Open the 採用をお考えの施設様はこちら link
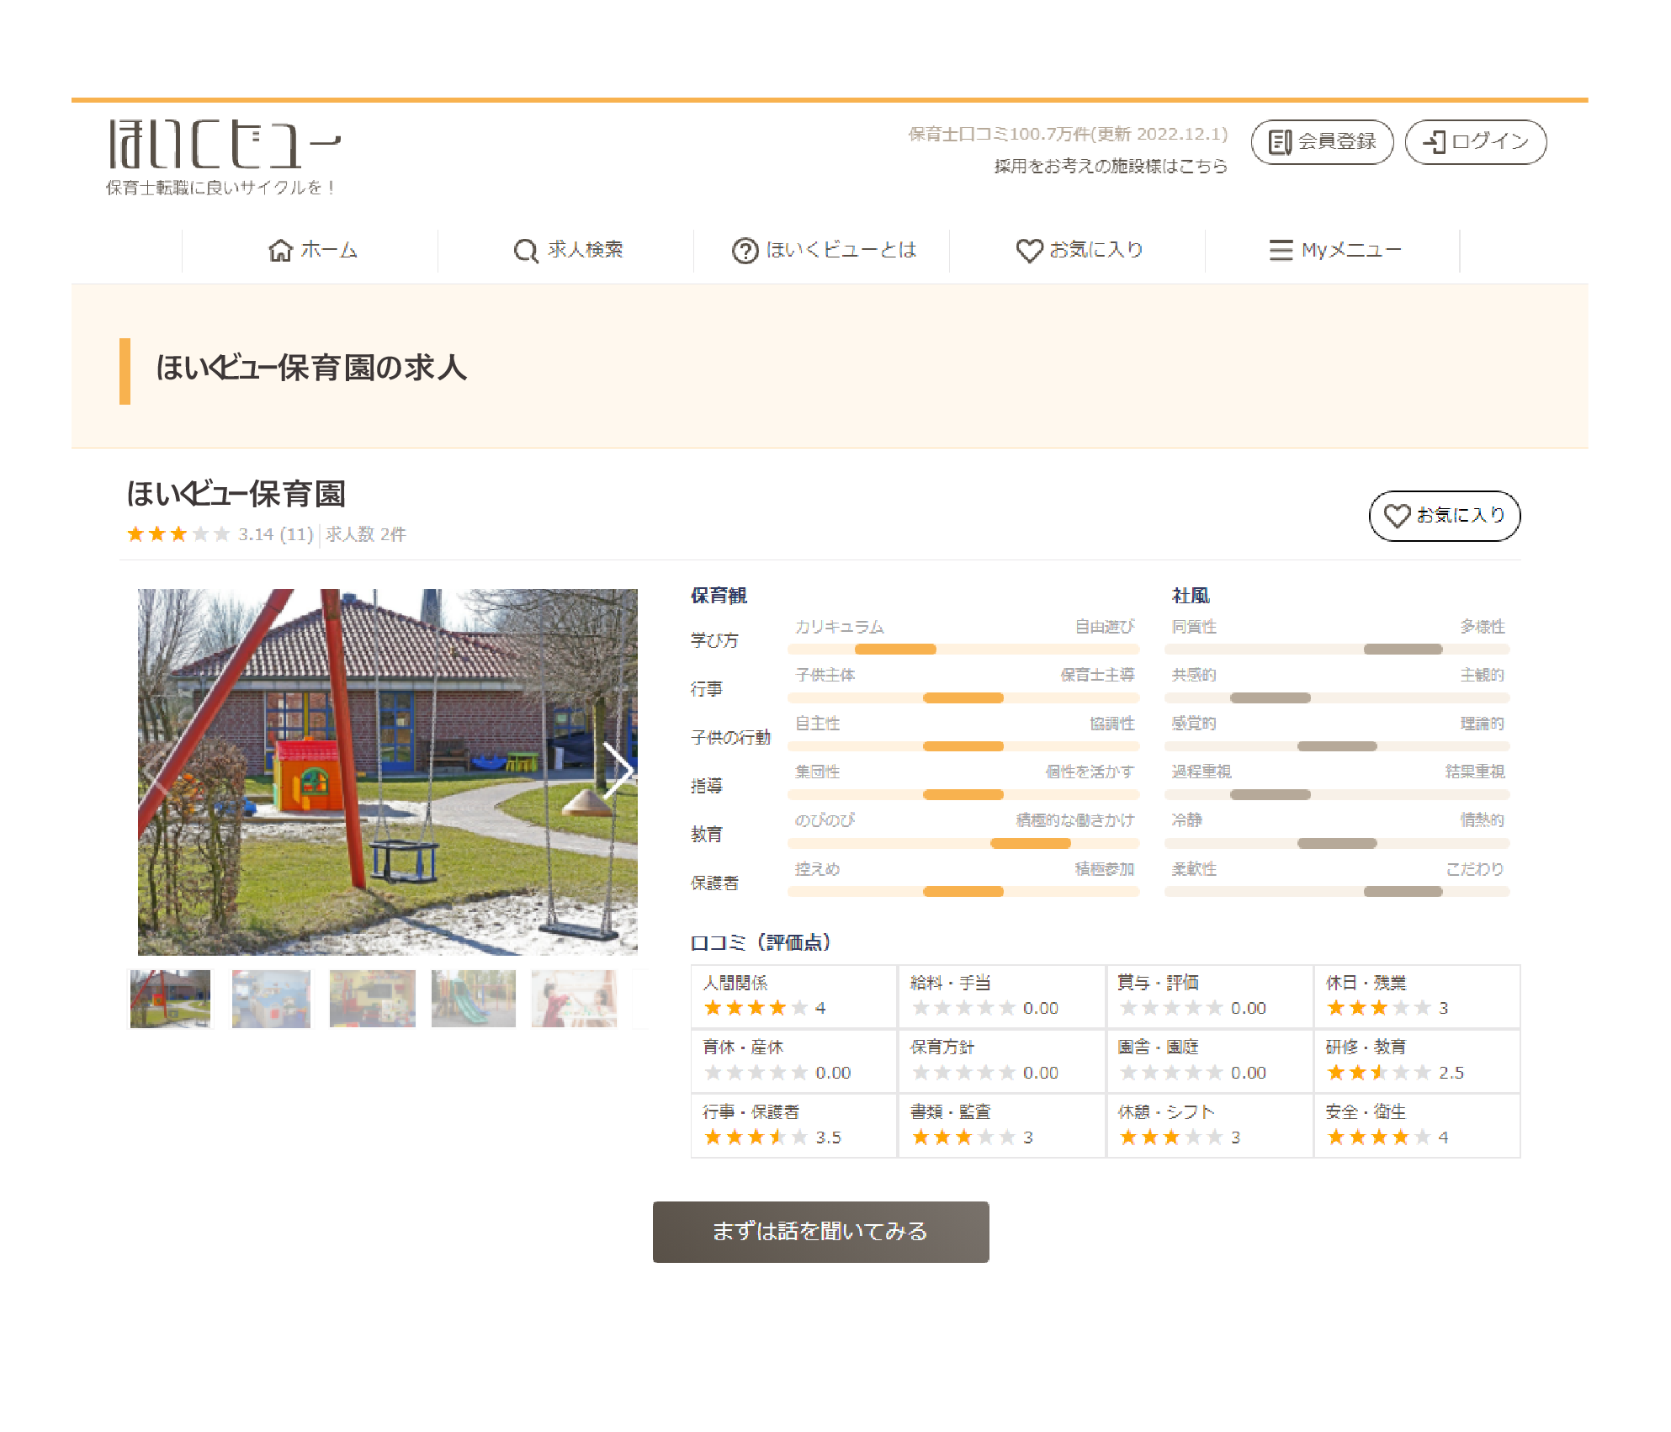Viewport: 1671px width, 1432px height. click(1111, 166)
